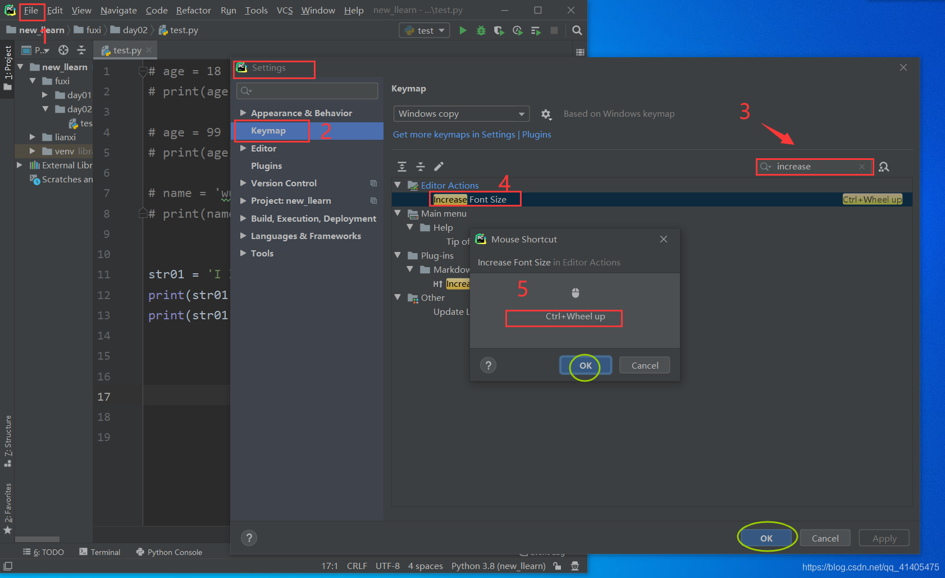This screenshot has width=945, height=578.
Task: Open 2: Favorites tool window
Action: pyautogui.click(x=7, y=508)
